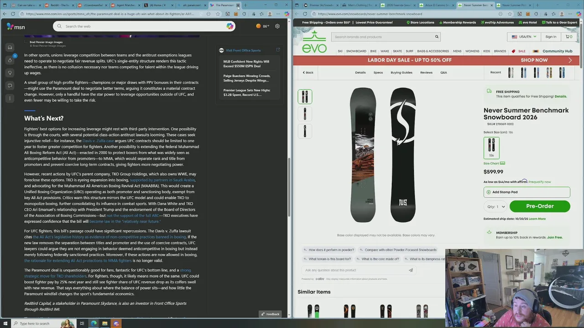
Task: Open Community Hub link
Action: point(557,51)
